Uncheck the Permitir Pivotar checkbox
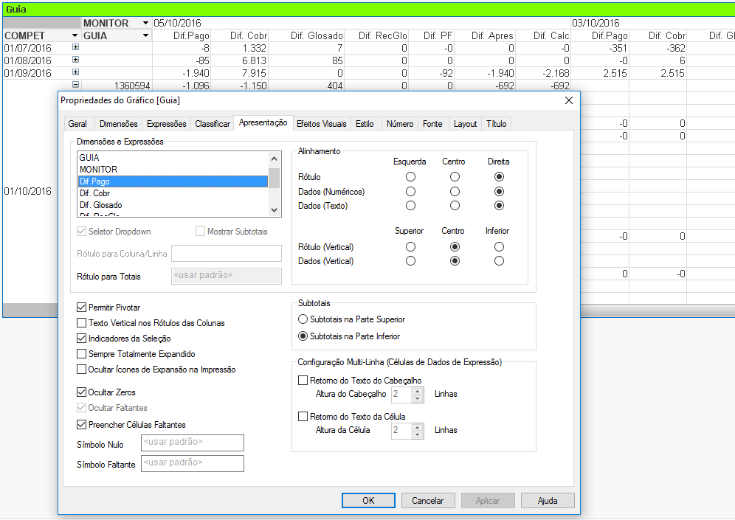This screenshot has height=520, width=735. pyautogui.click(x=82, y=308)
